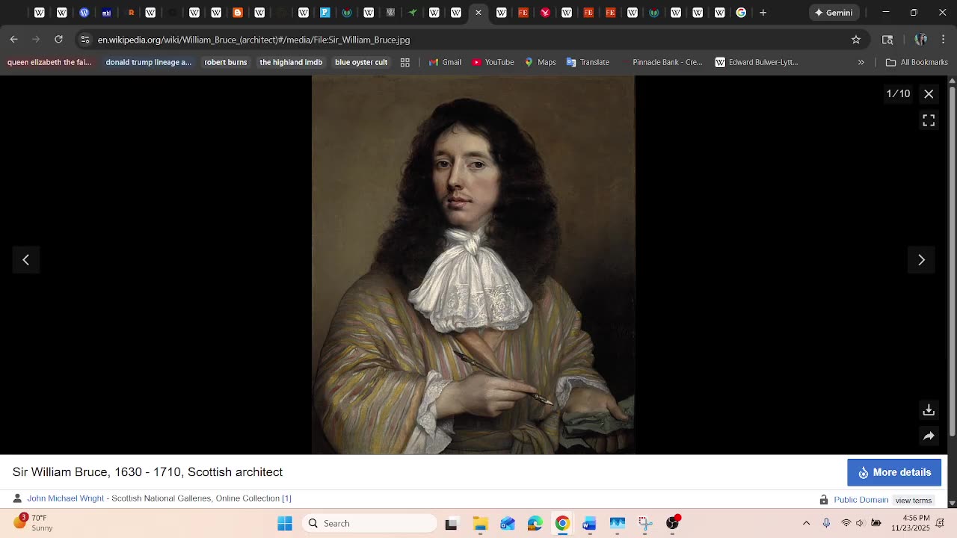Open Outlook from the taskbar

click(508, 524)
